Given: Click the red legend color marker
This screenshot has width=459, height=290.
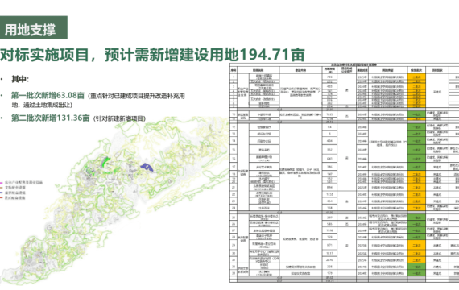Looking at the screenshot, I should pos(2,198).
